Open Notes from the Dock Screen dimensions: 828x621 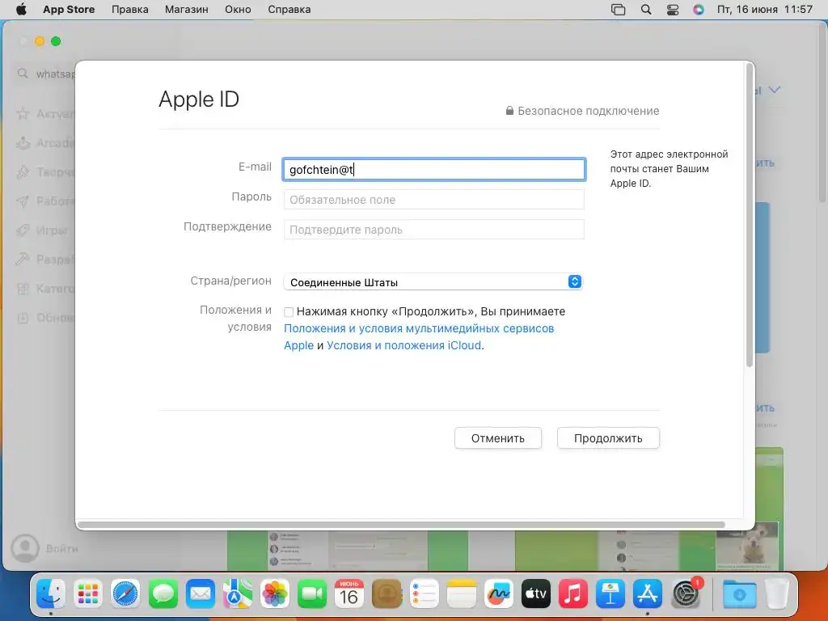point(462,594)
